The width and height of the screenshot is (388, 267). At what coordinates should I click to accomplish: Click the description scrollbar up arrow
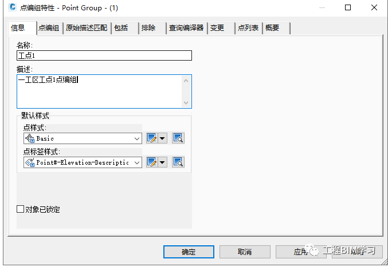coord(186,81)
